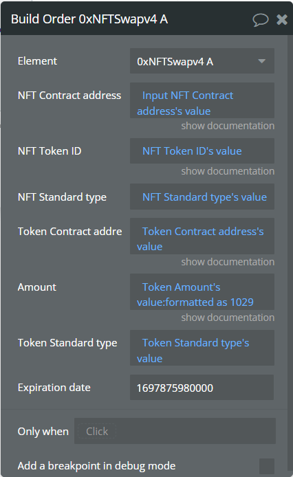Close the Build Order property panel
Screen dimensions: 293x477
282,20
